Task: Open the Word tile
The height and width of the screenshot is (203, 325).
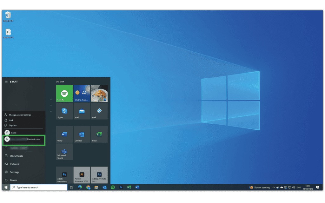Action: (64, 134)
